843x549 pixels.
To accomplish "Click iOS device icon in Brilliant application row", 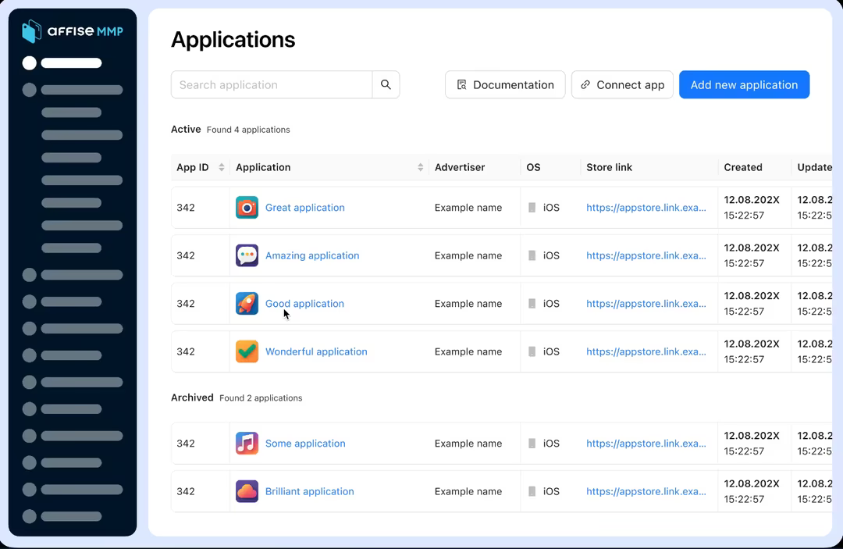I will (x=532, y=491).
